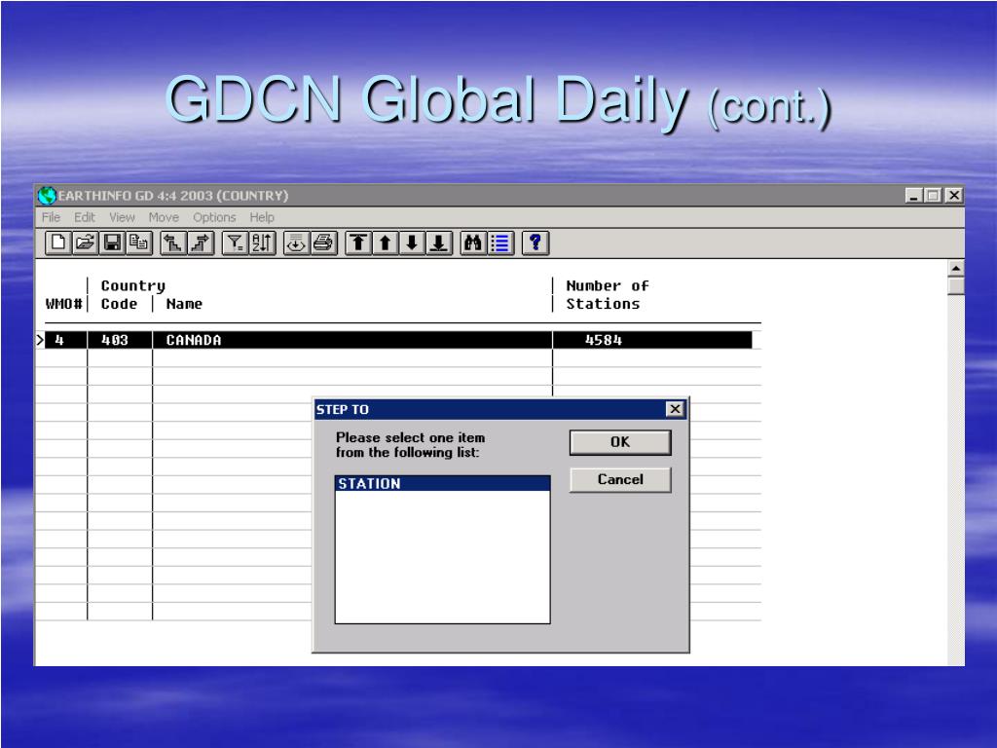Click Cancel in the Step To dialog
The image size is (997, 748).
[620, 479]
